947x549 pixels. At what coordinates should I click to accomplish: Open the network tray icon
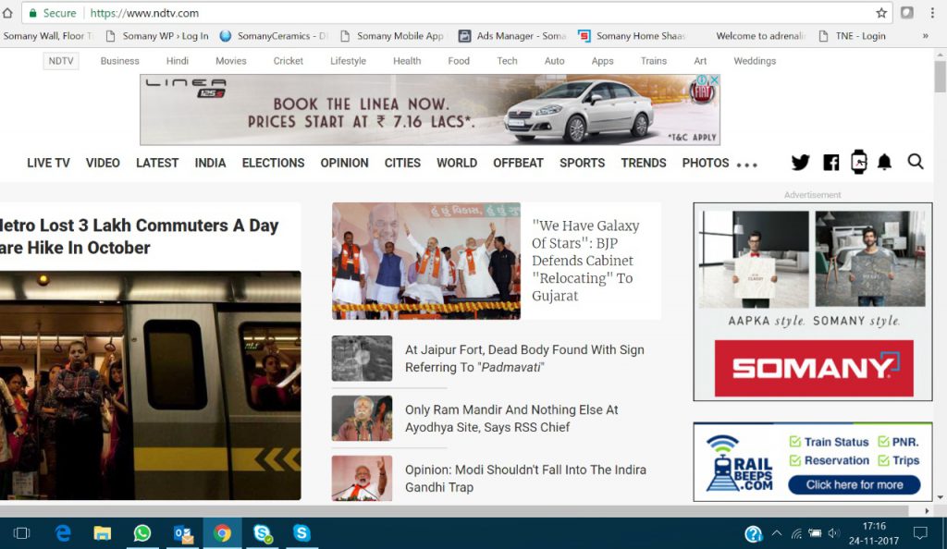pos(796,533)
